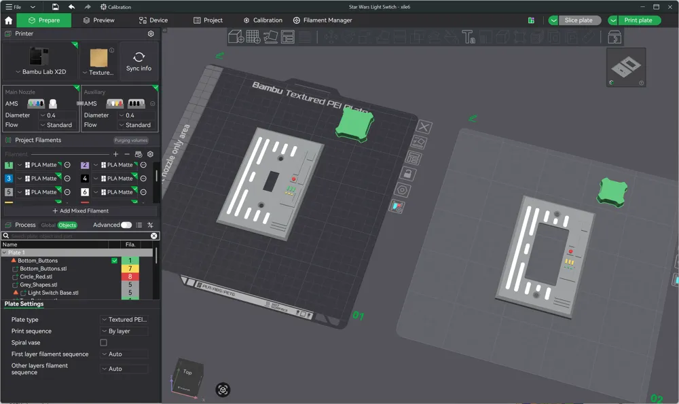Select the Text shape tool icon
This screenshot has height=404, width=679.
pos(468,37)
